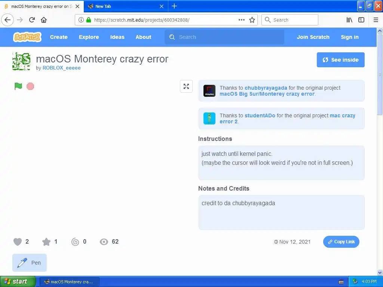Close the macOS Monterey crazy error tab

(x=77, y=6)
